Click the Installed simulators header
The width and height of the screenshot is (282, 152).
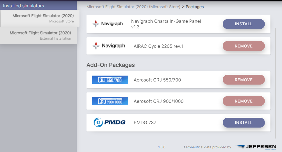pyautogui.click(x=24, y=6)
